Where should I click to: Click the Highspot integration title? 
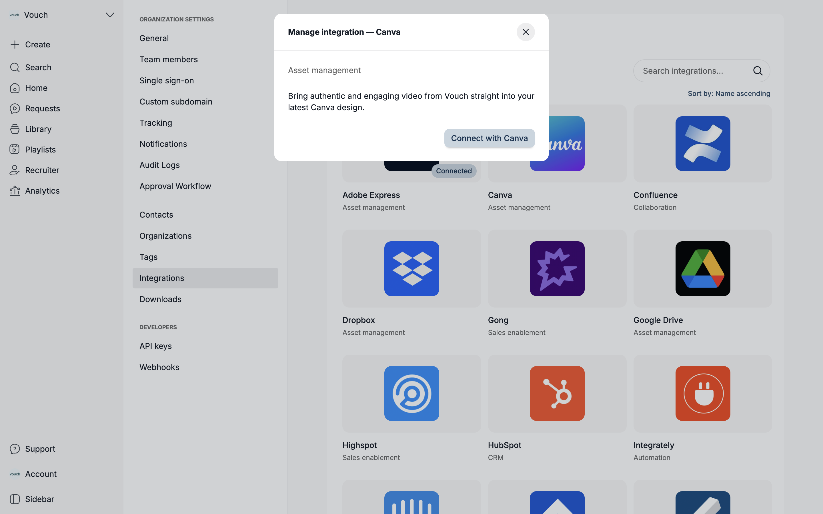[359, 445]
